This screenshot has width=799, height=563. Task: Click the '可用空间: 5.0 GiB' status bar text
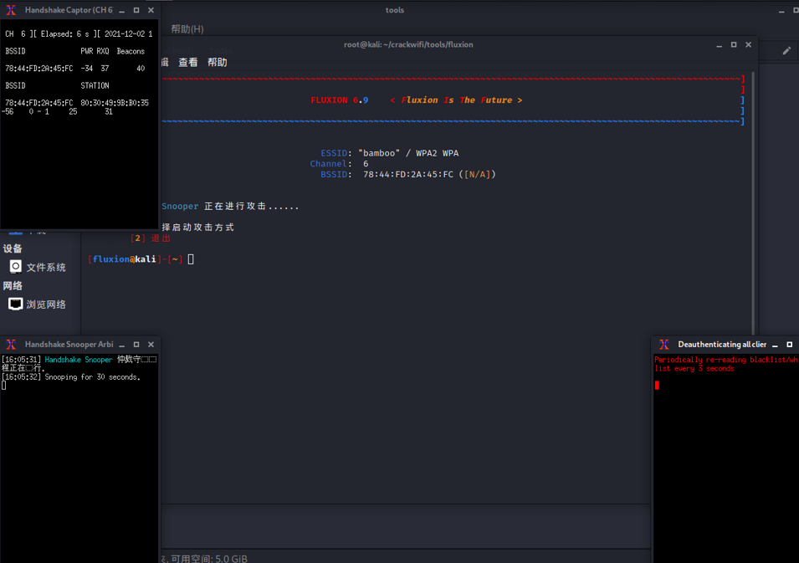coord(209,559)
